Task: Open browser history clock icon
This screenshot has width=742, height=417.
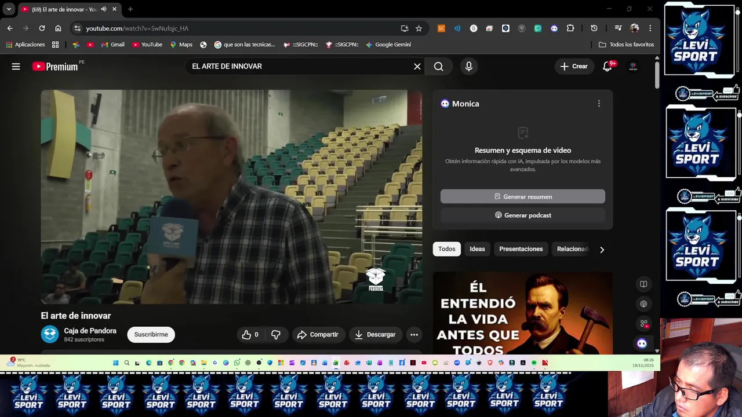Action: pos(594,28)
